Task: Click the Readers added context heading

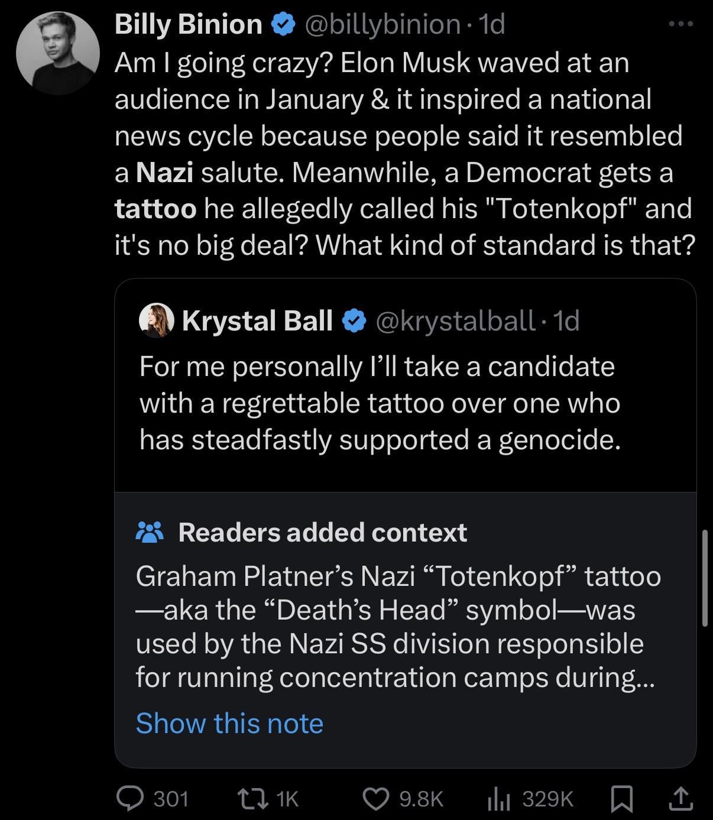Action: click(323, 532)
